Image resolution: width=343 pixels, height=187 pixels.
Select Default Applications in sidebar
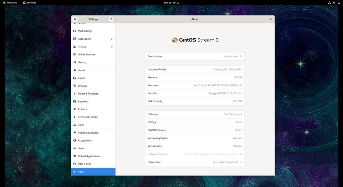[93, 156]
